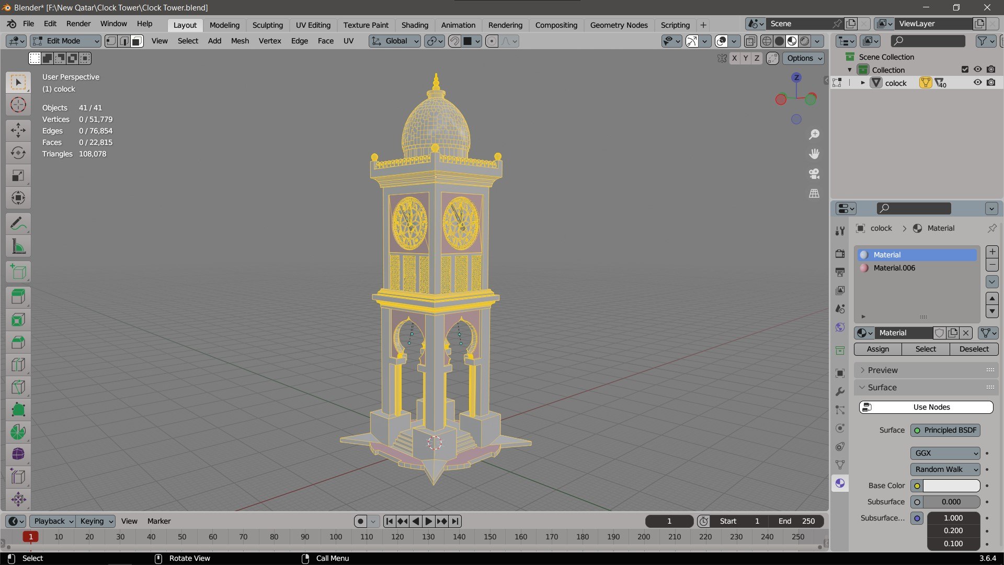Image resolution: width=1004 pixels, height=565 pixels.
Task: Uncheck Collection exclude checkbox
Action: click(965, 70)
